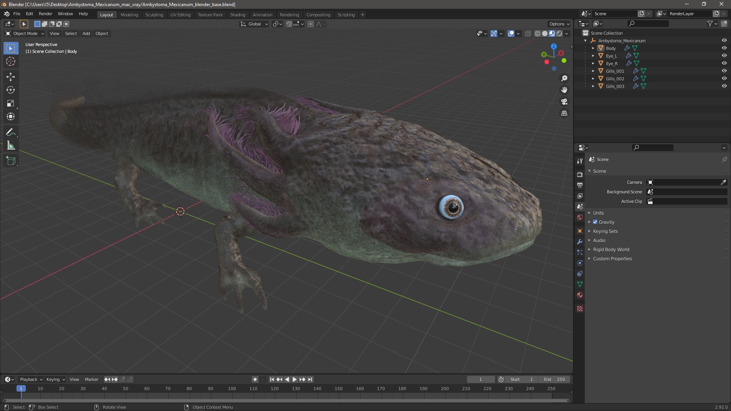Click the pan view hand icon
Screen dimensions: 731x411
pyautogui.click(x=564, y=90)
